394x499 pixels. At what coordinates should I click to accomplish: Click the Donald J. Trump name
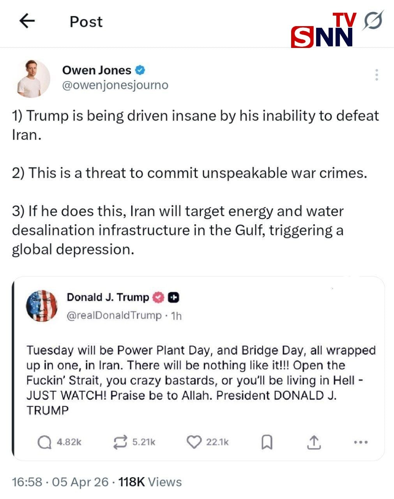108,297
